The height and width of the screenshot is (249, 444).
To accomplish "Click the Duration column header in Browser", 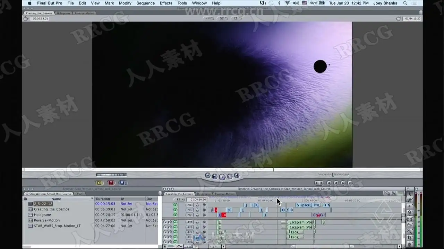I will tap(107, 199).
